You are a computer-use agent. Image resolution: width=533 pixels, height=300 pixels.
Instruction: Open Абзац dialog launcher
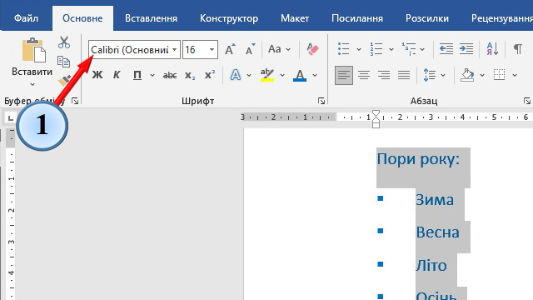(x=527, y=101)
